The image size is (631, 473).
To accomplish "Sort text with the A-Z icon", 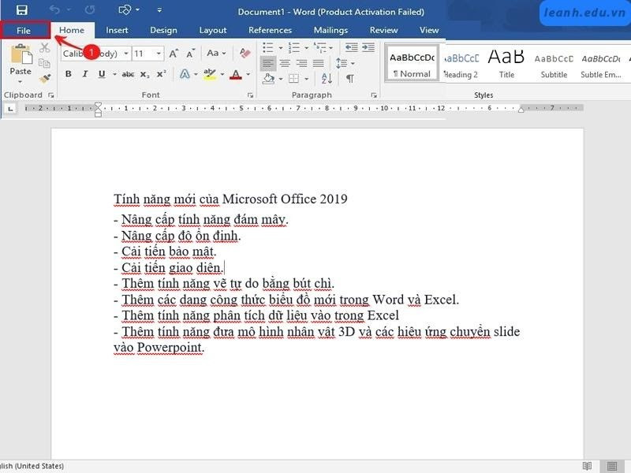I will click(327, 78).
